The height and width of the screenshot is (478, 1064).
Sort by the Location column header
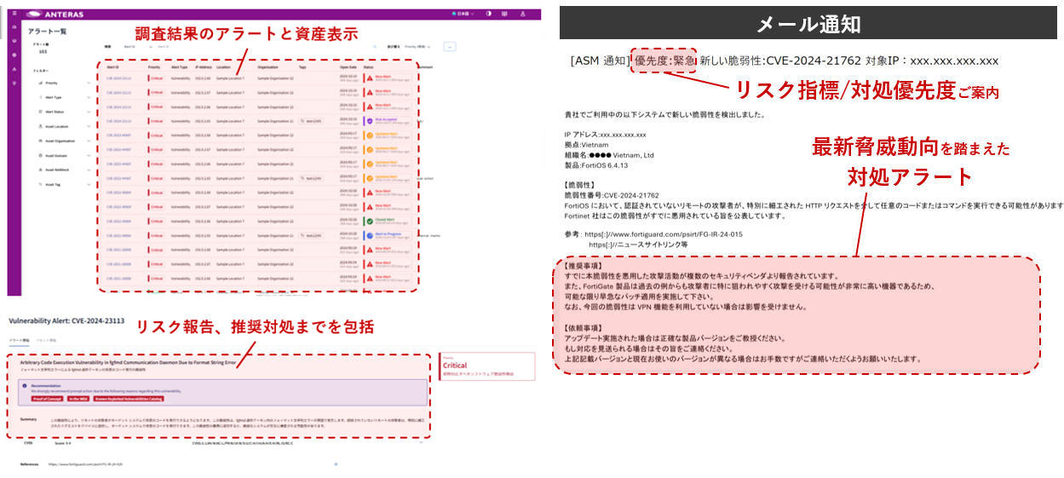(x=224, y=66)
